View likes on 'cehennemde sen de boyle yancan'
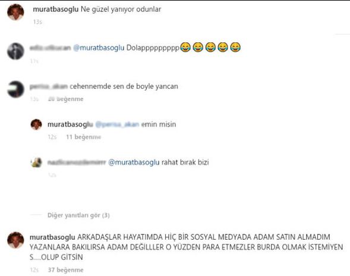The height and width of the screenshot is (276, 350). coord(65,99)
